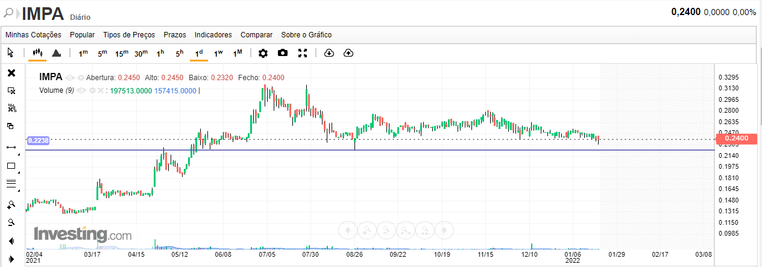Open Sobre o Gráfico menu
This screenshot has width=762, height=267.
coord(306,35)
